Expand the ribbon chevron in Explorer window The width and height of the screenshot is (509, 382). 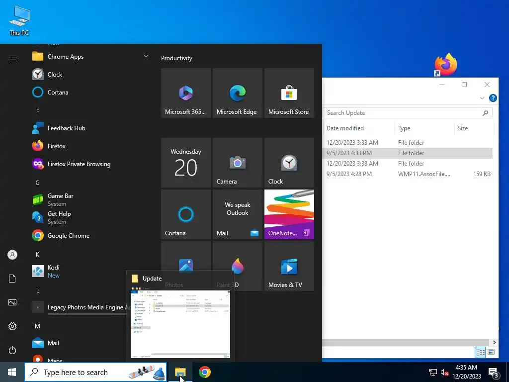pyautogui.click(x=482, y=98)
